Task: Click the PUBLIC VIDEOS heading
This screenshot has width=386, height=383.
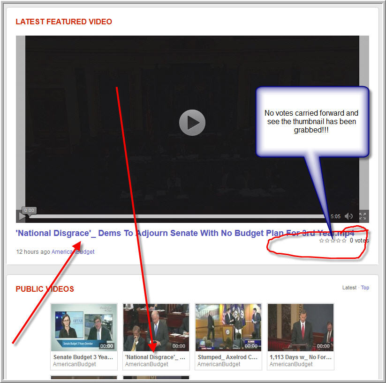Action: tap(45, 289)
